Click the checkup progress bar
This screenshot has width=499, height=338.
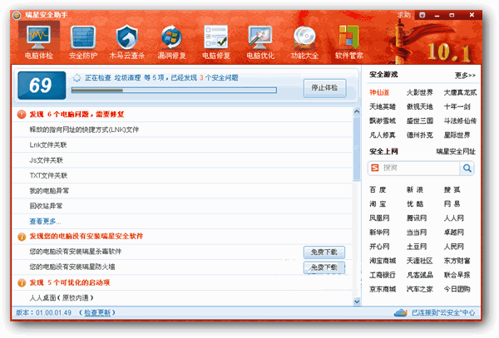click(174, 91)
